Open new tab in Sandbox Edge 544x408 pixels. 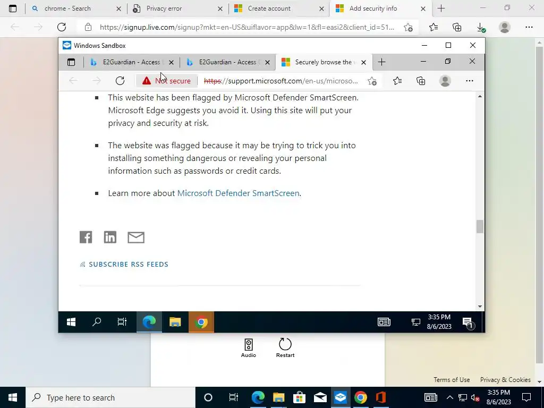pyautogui.click(x=381, y=62)
